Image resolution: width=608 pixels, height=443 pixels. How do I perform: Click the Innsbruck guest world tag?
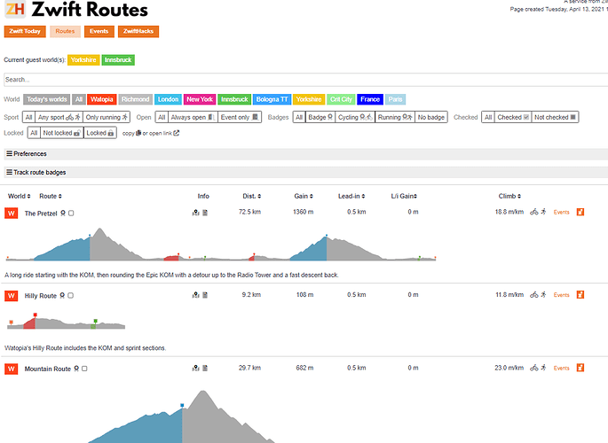118,60
